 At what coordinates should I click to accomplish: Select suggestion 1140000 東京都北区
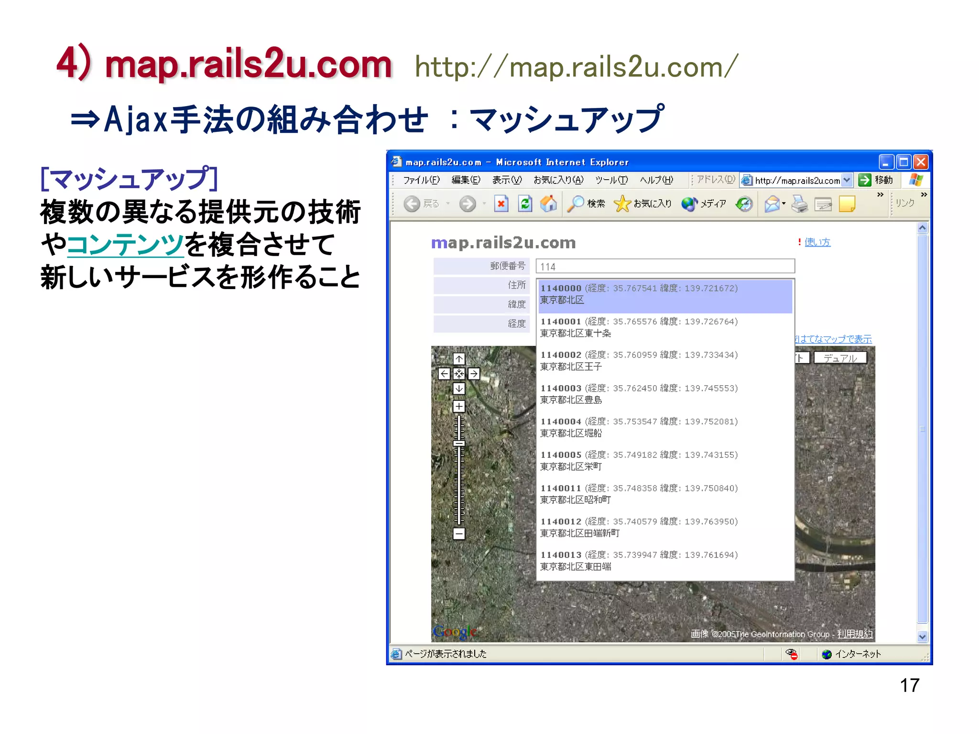coord(665,296)
